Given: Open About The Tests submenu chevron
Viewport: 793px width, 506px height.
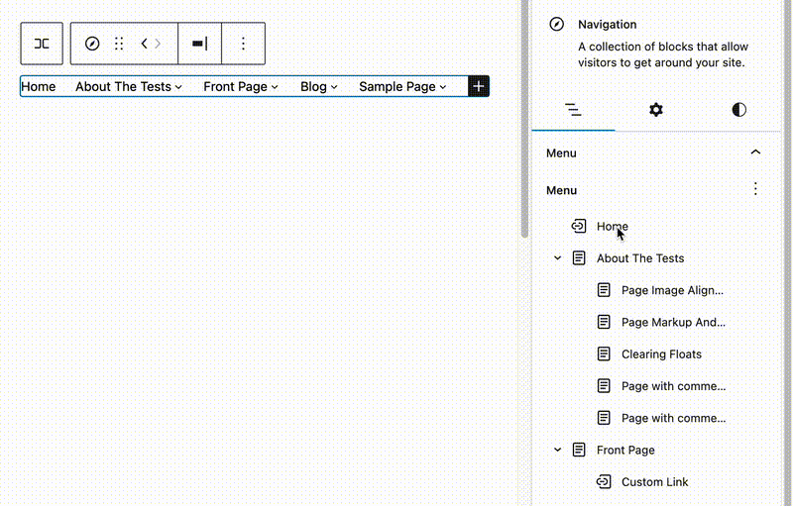Looking at the screenshot, I should point(178,87).
